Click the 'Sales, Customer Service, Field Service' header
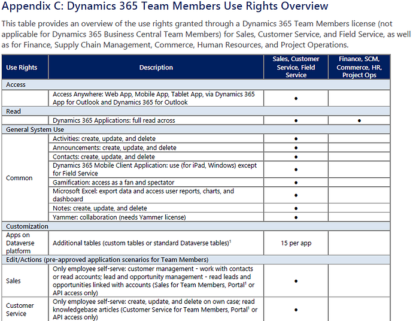The height and width of the screenshot is (321, 419). pyautogui.click(x=296, y=67)
